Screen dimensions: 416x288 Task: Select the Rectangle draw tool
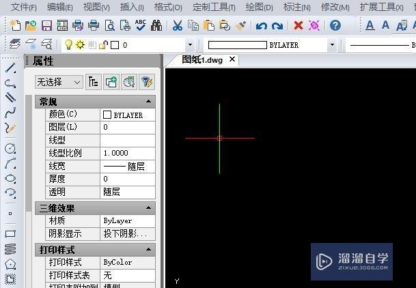point(10,233)
